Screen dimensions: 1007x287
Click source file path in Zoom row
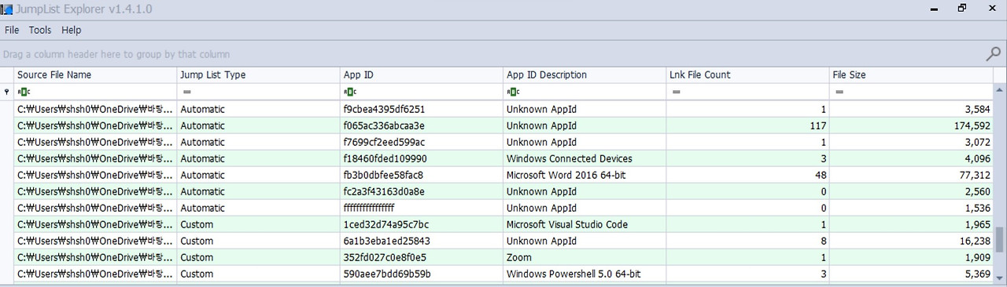[x=95, y=257]
